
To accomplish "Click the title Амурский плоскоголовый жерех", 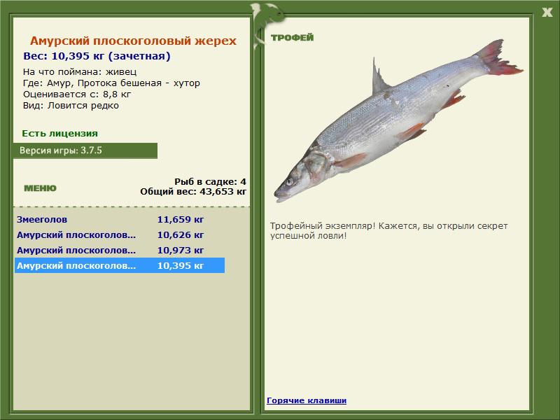I will 133,41.
